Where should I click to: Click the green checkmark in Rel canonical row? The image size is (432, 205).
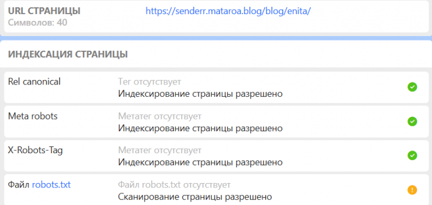click(x=412, y=87)
